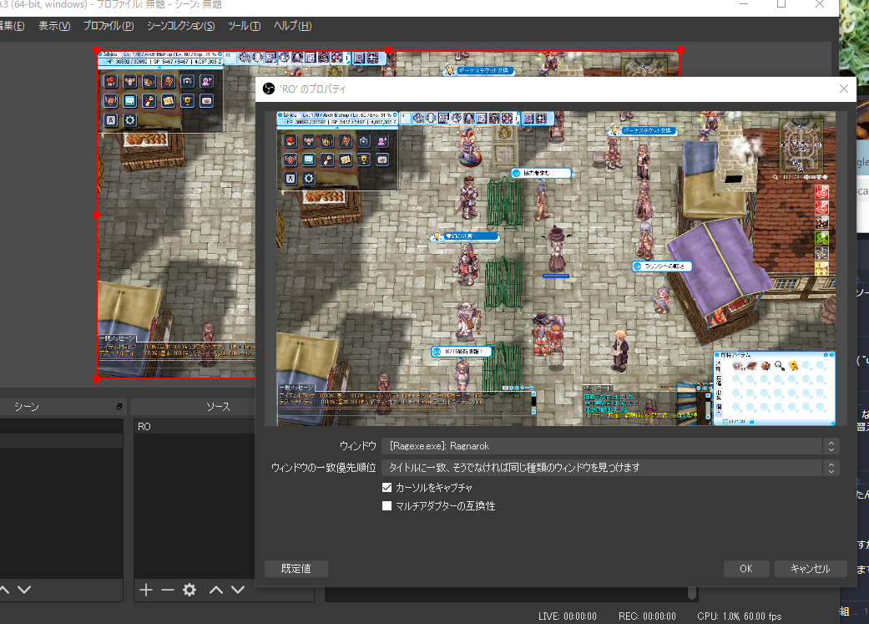
Task: Open the ヘルプ(H) menu
Action: (293, 26)
